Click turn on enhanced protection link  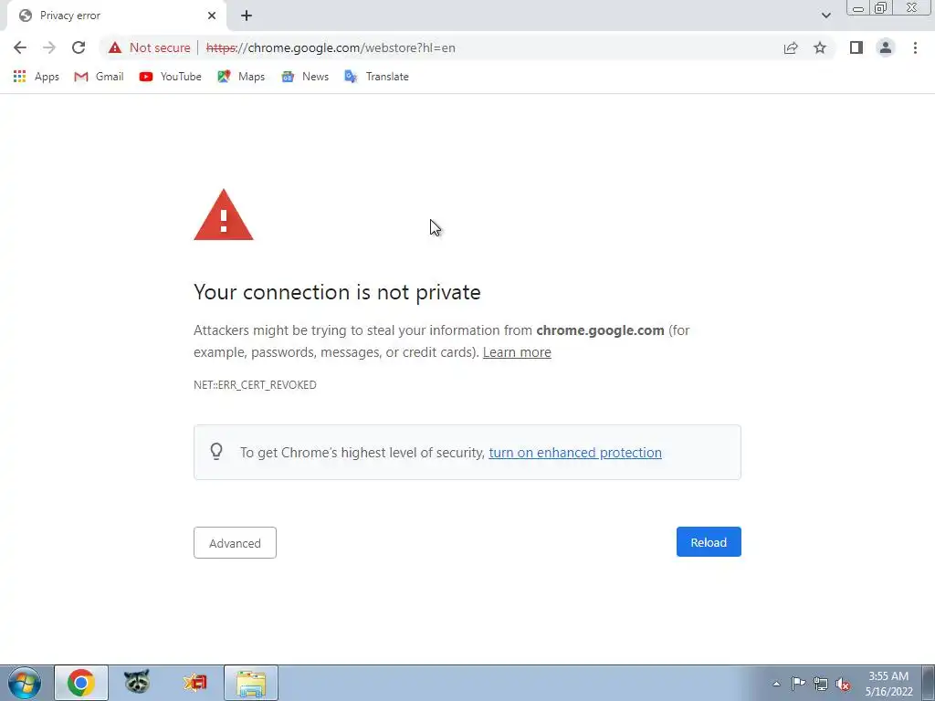click(575, 453)
